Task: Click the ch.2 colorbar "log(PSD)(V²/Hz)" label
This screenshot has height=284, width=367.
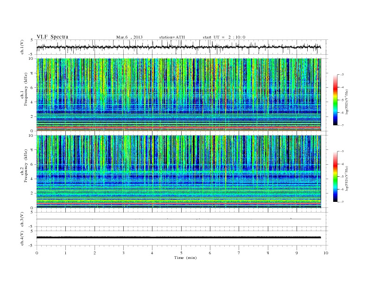Action: pyautogui.click(x=347, y=178)
